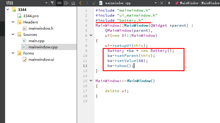This screenshot has width=220, height=123.
Task: Collapse the Headers folder
Action: (13, 22)
